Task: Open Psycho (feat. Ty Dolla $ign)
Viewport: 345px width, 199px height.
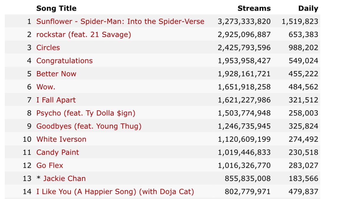Action: (x=86, y=113)
